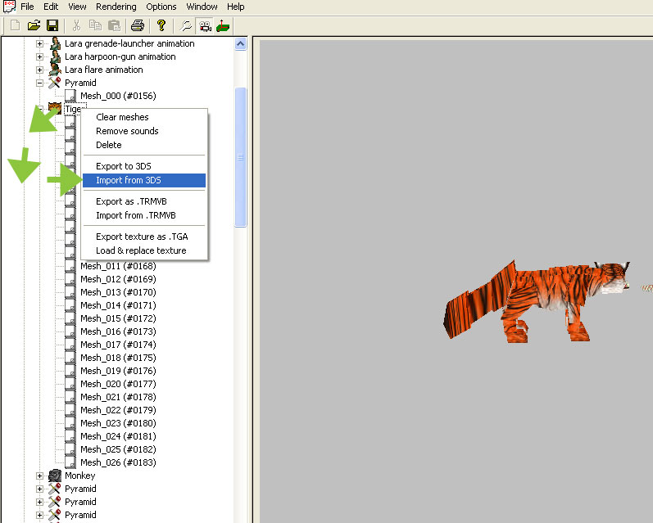
Task: Expand Lara harpoon-gun animation node
Action: [39, 56]
